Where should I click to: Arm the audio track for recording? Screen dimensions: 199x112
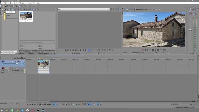tap(10, 68)
